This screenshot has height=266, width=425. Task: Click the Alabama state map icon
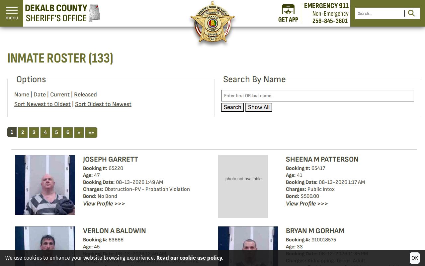point(95,13)
